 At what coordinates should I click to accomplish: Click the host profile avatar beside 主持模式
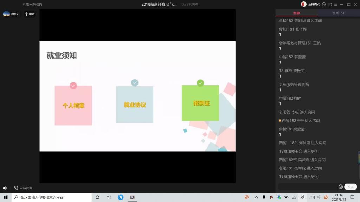click(x=303, y=4)
